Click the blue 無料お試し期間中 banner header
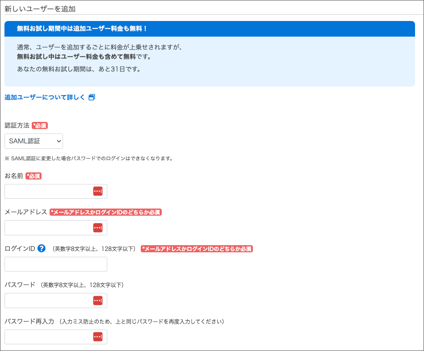 pos(210,29)
